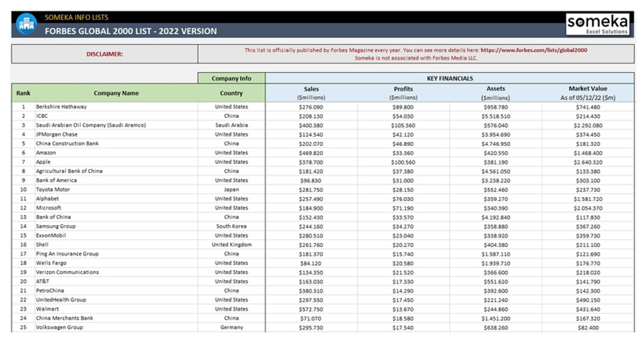Select the Profits ($millions) column header
Image resolution: width=643 pixels, height=345 pixels.
point(403,93)
